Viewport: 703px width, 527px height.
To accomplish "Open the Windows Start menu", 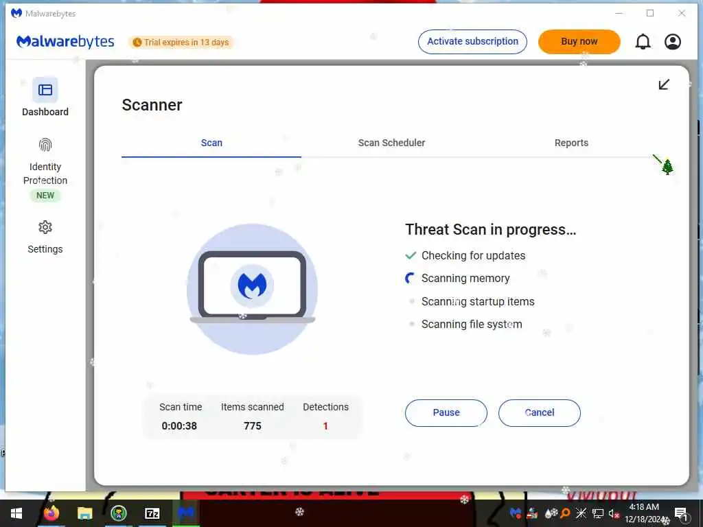I will [16, 513].
